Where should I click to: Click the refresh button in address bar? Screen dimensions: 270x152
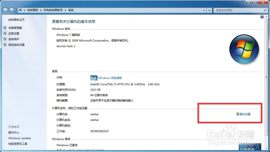pyautogui.click(x=209, y=10)
